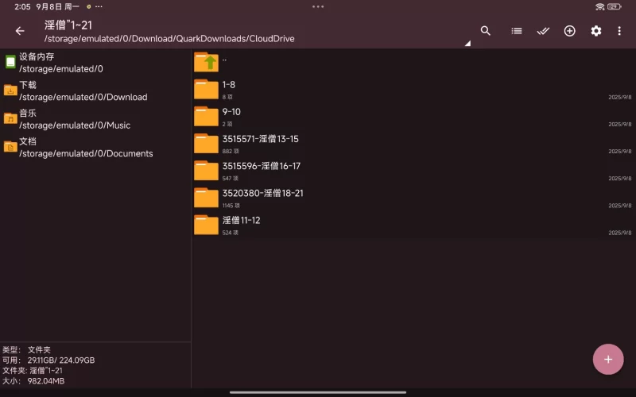Open the 音乐 music folder icon
The width and height of the screenshot is (636, 397).
pos(10,118)
